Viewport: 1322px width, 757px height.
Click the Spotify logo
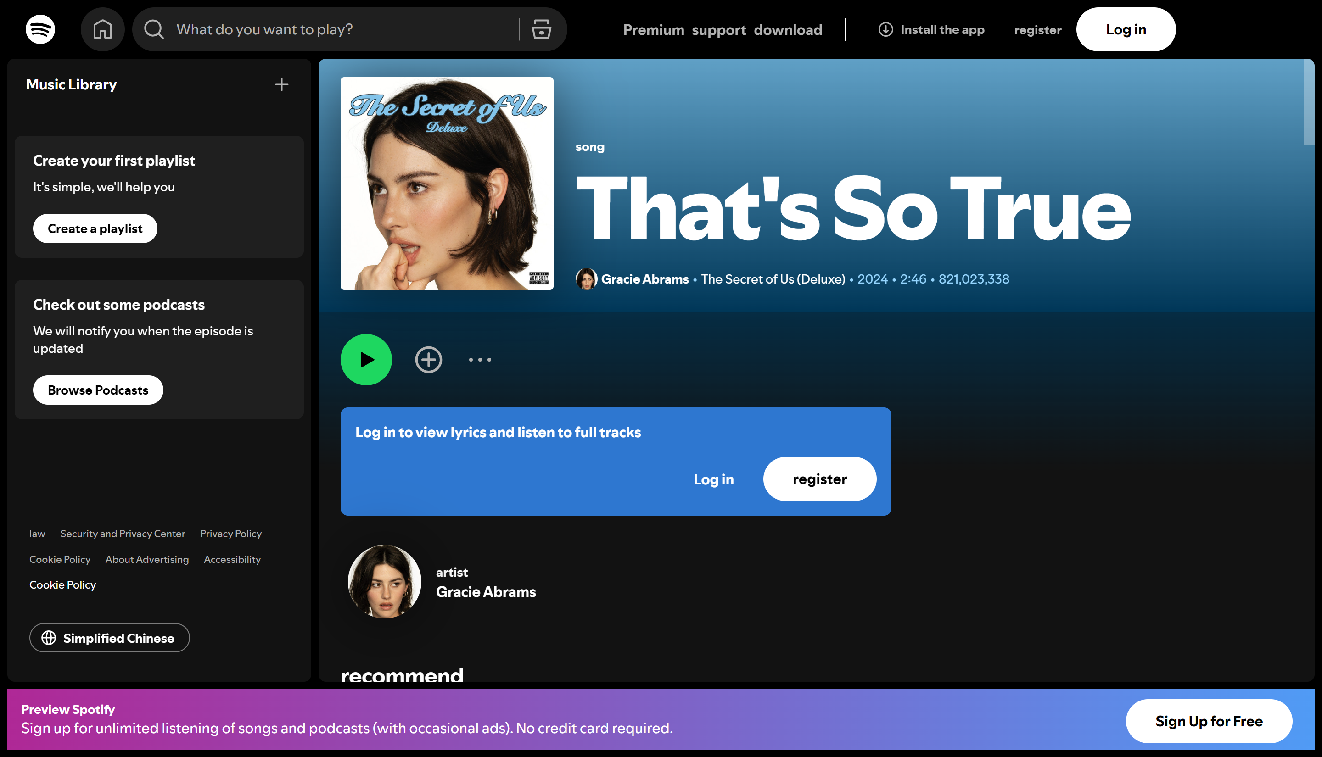coord(39,29)
